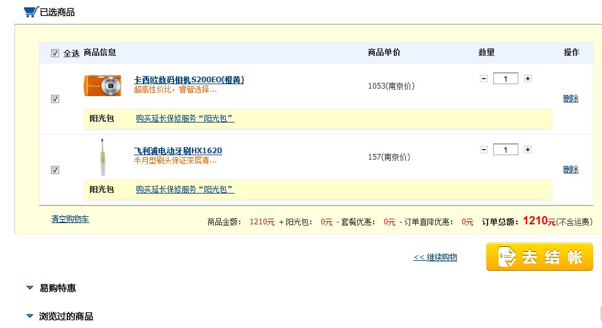Open the orange Casio camera thumbnail
The image size is (602, 328).
[103, 85]
